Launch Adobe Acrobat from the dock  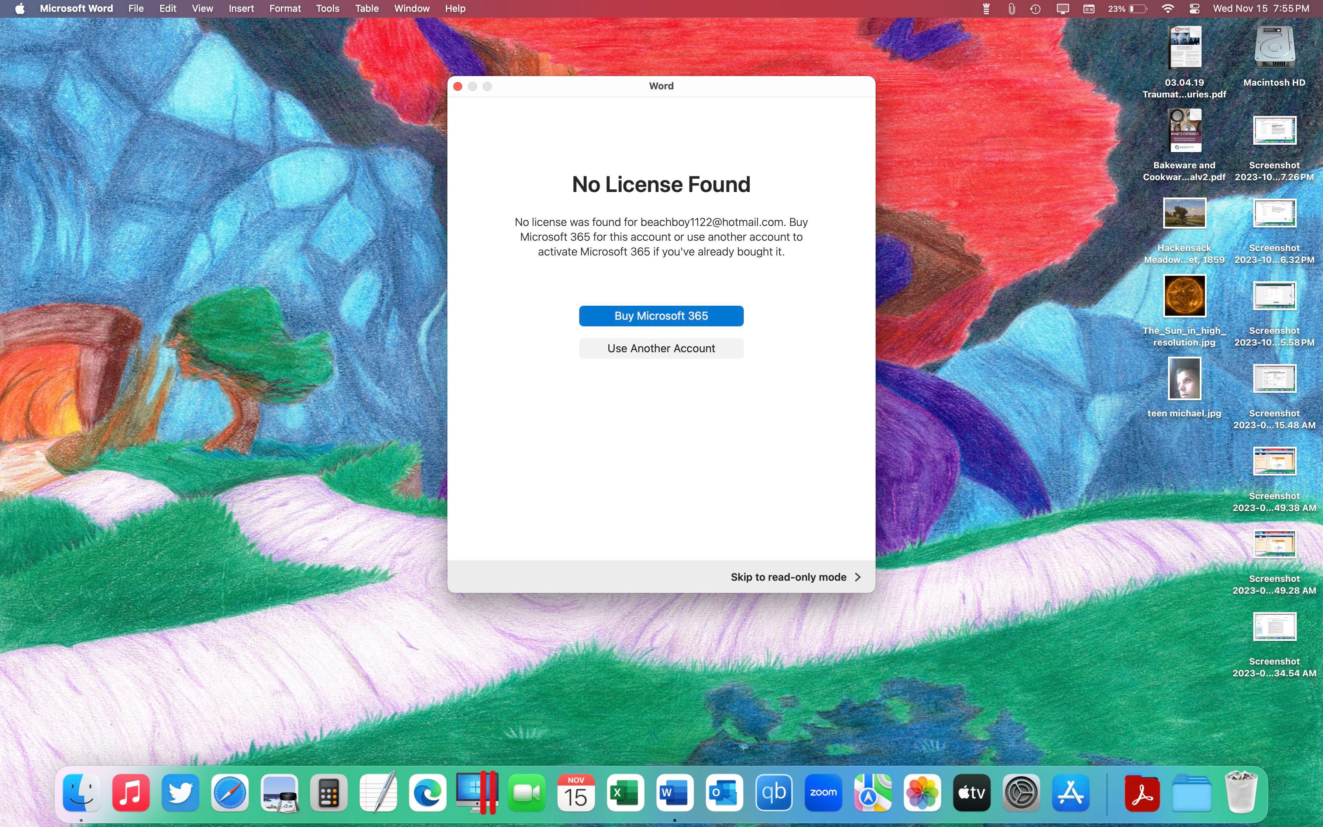[1142, 793]
